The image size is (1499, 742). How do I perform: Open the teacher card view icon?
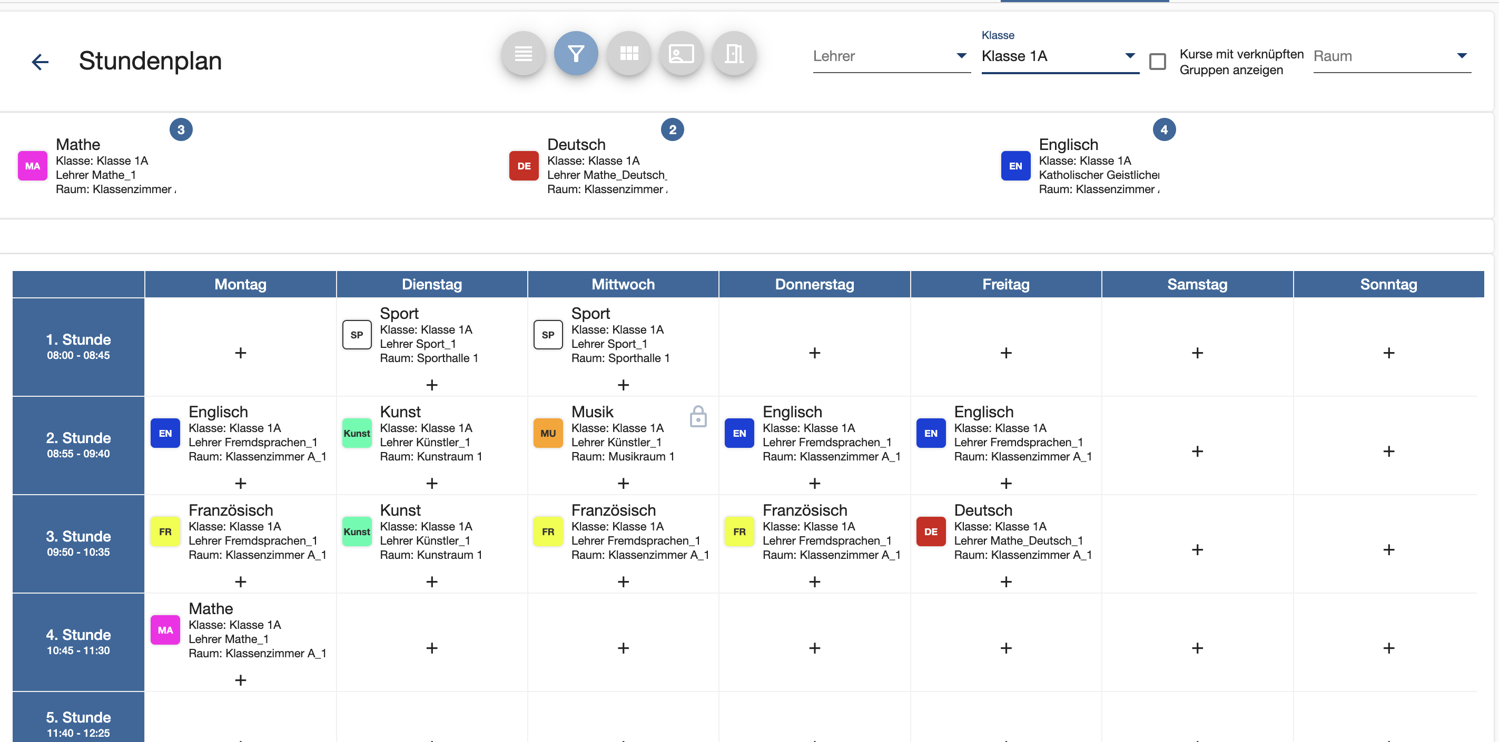pos(682,54)
